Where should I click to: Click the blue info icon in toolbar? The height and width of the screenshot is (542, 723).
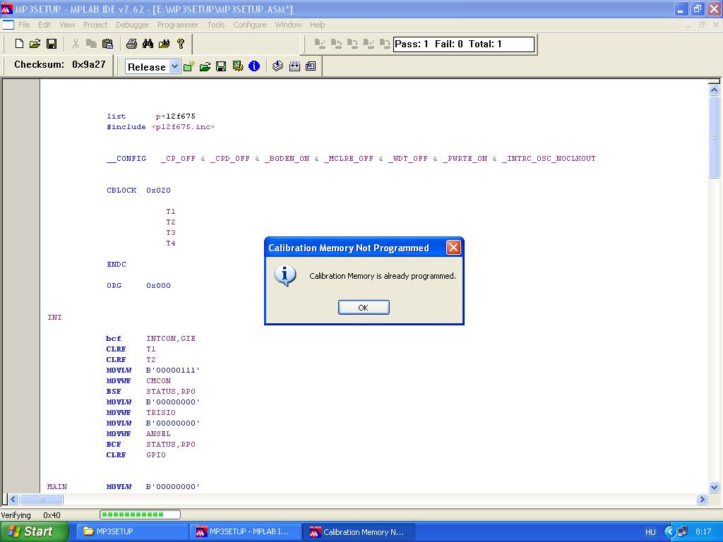coord(254,66)
